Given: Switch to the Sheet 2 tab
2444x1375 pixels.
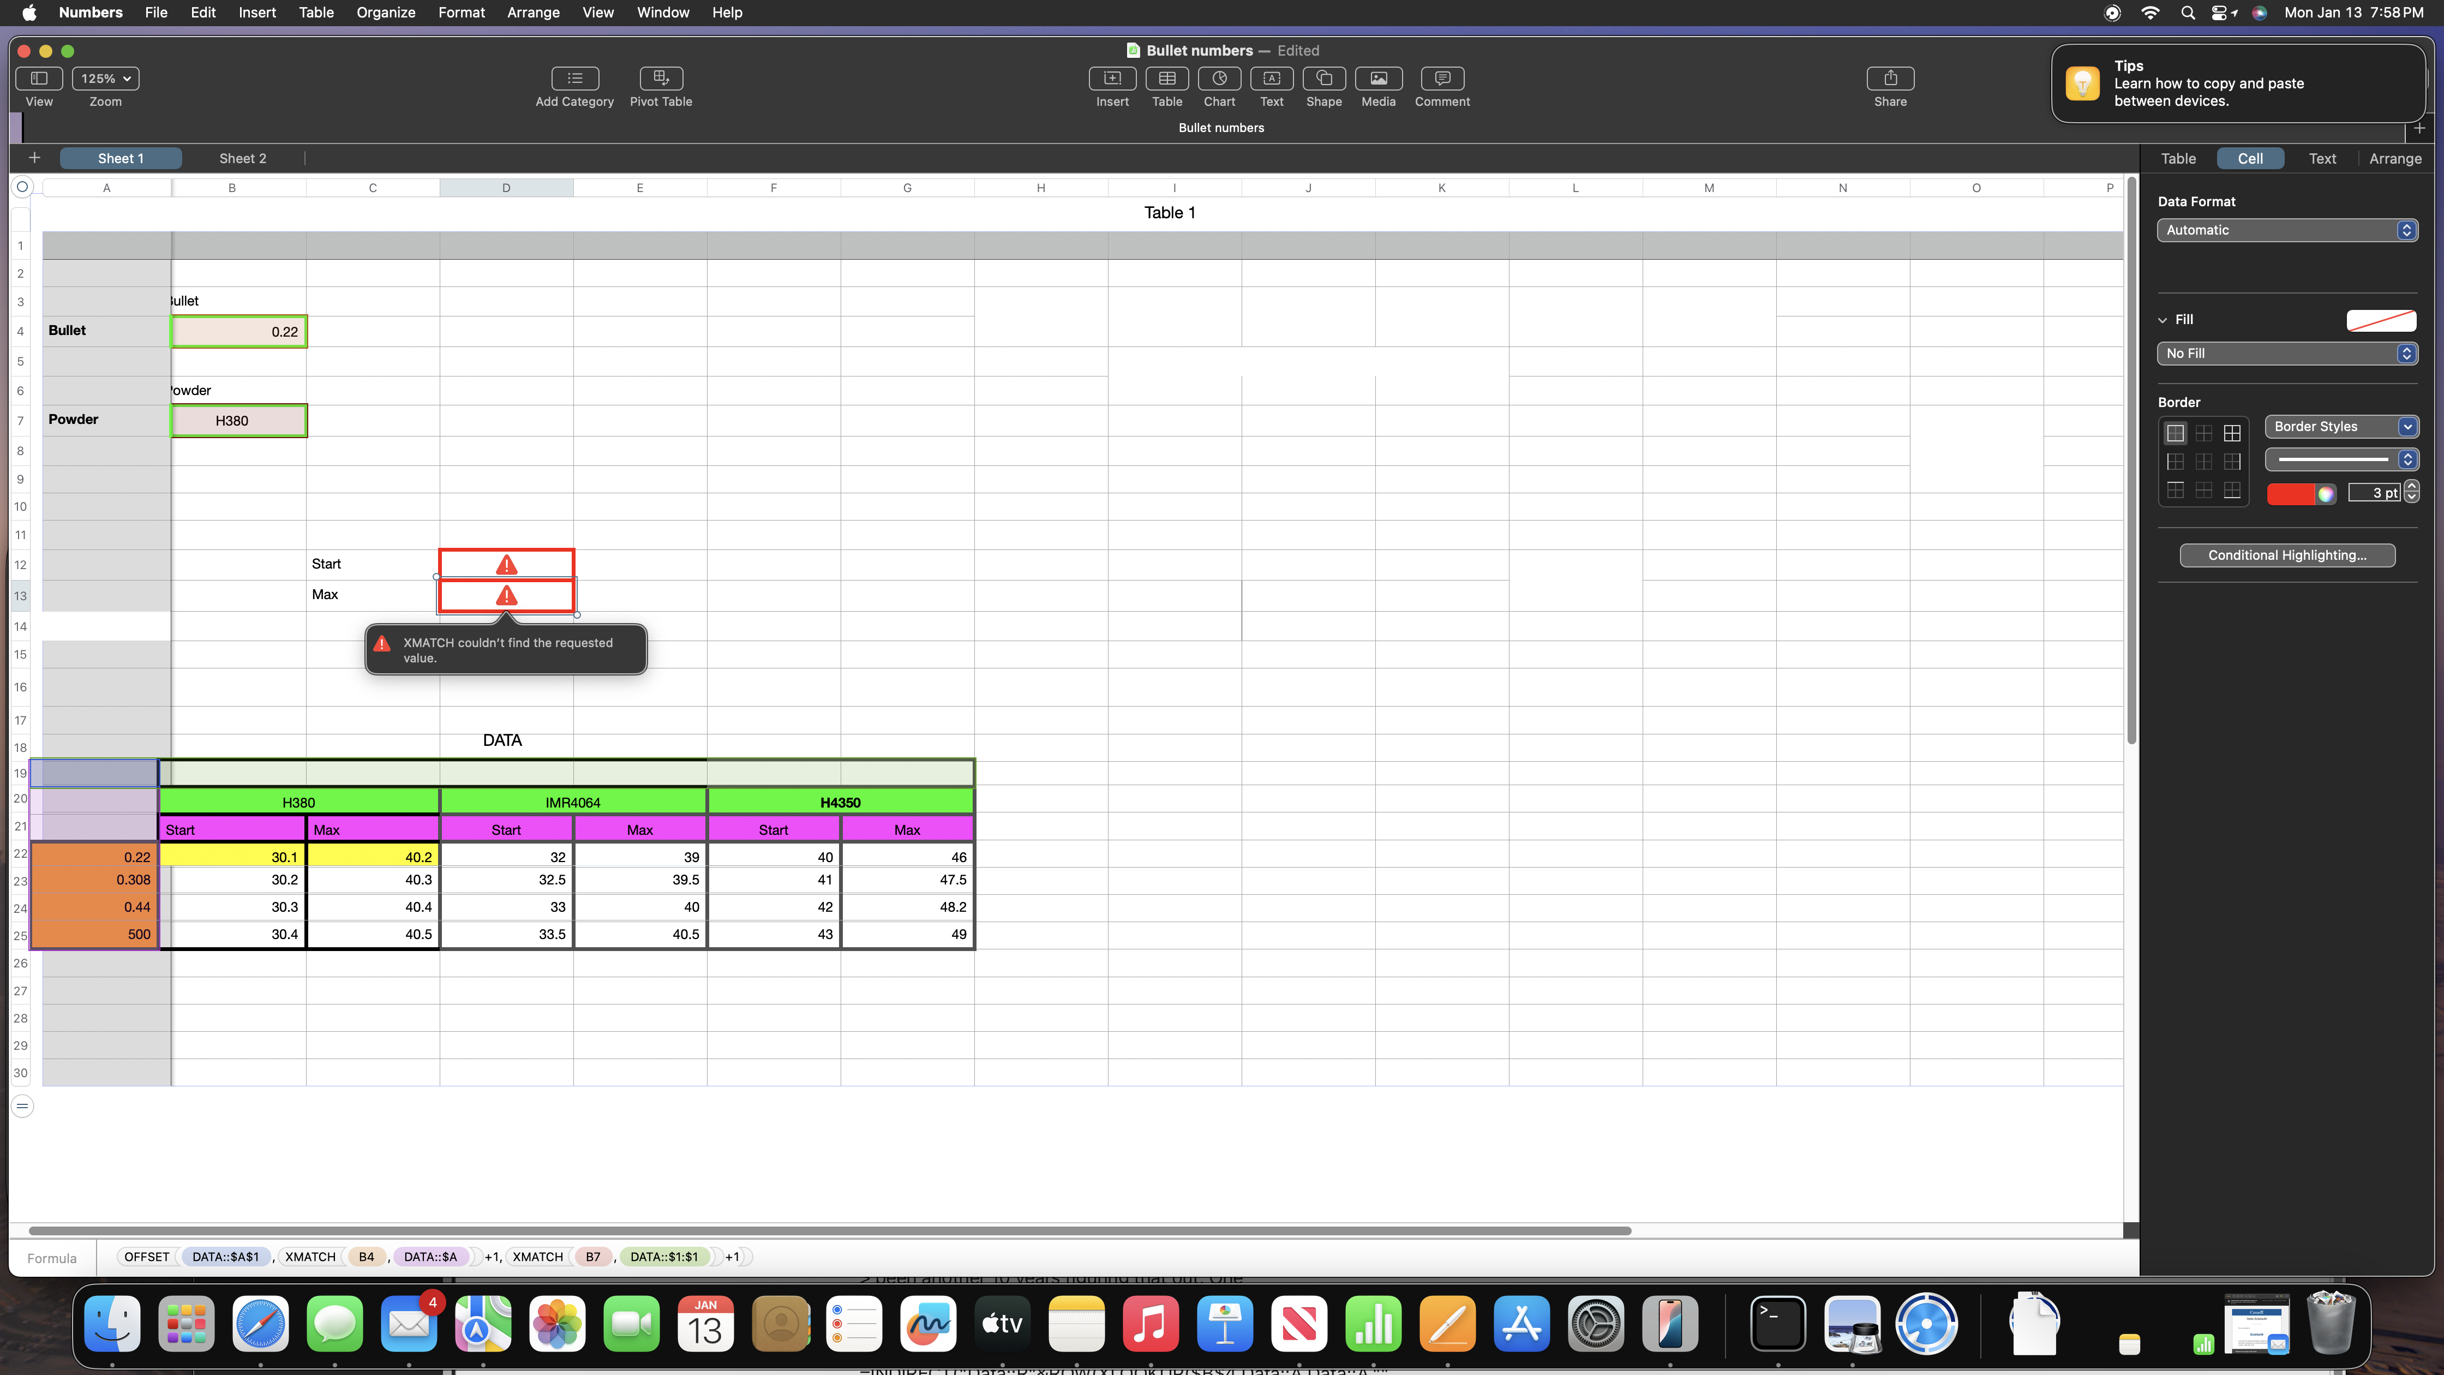Looking at the screenshot, I should pyautogui.click(x=242, y=158).
